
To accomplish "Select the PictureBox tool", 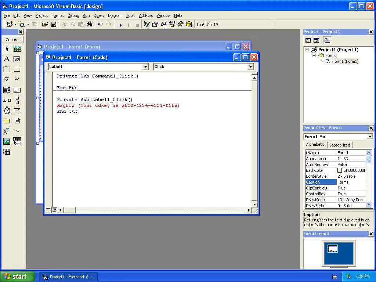I will point(17,49).
